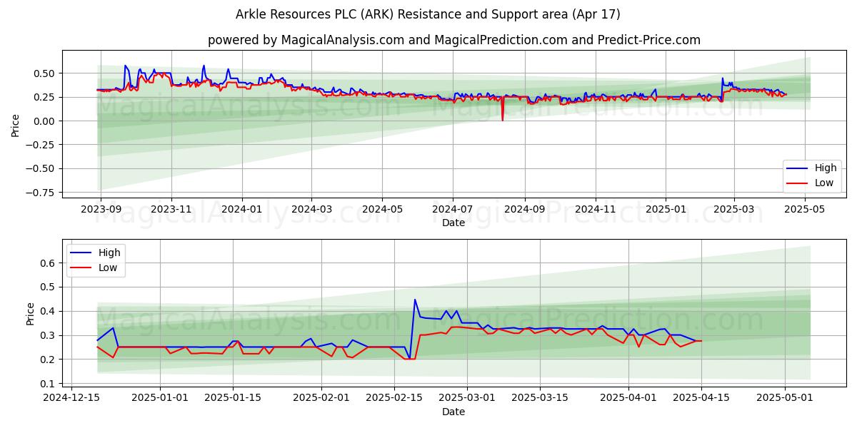Click the '2023-09' tick label
The height and width of the screenshot is (428, 857).
pyautogui.click(x=100, y=209)
